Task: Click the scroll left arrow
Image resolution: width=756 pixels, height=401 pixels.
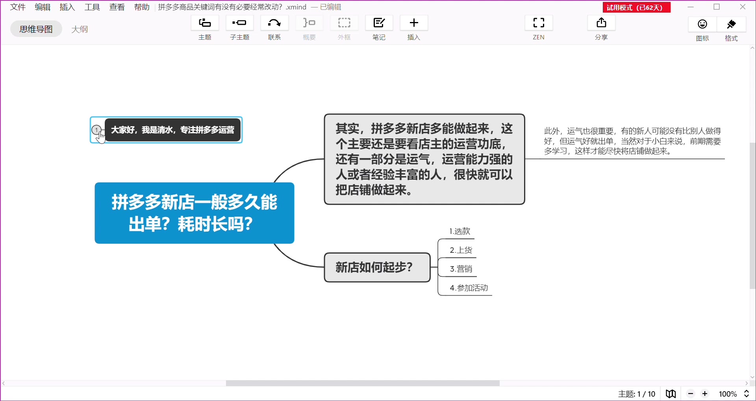Action: (4, 383)
